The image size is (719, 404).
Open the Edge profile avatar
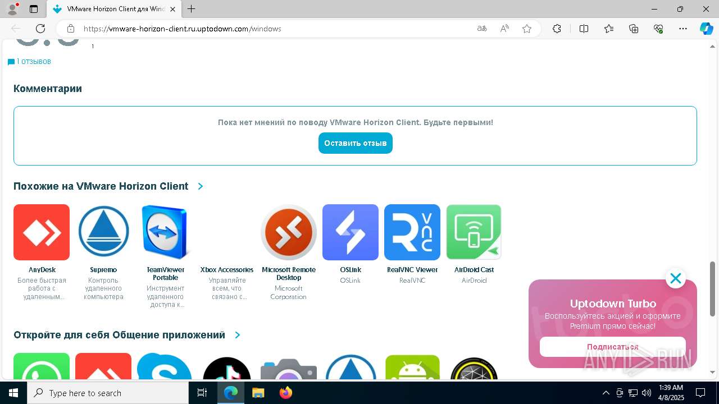click(12, 9)
